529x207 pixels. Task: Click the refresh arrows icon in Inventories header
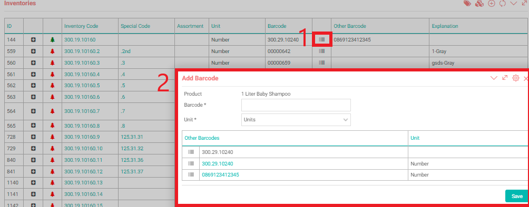click(502, 3)
